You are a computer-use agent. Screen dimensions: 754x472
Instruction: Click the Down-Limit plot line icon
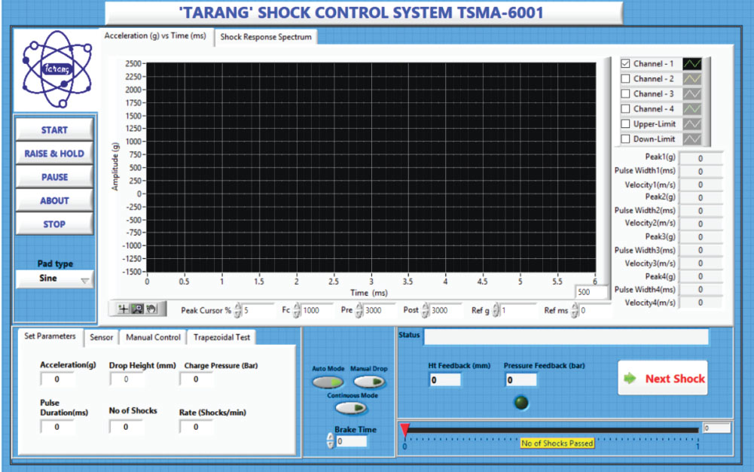tap(692, 139)
